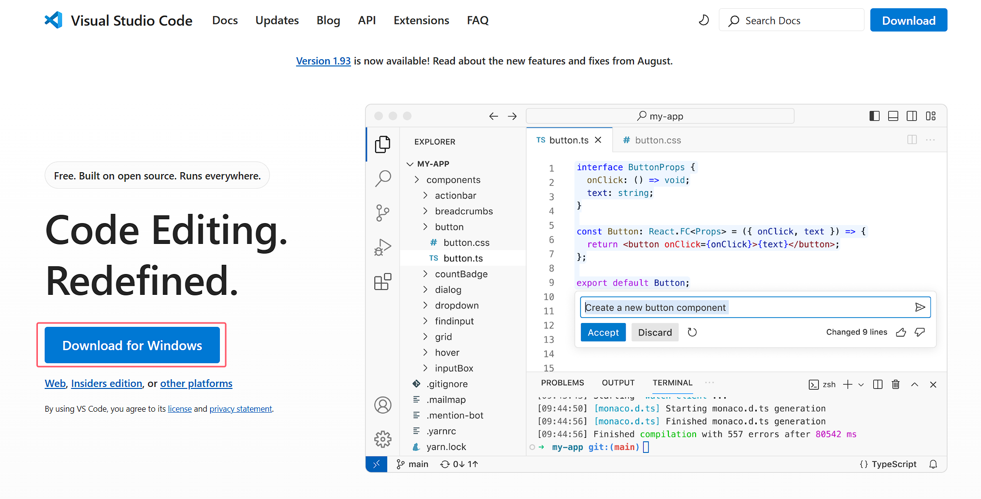Click the Download for Windows button
The image size is (981, 499).
(132, 345)
